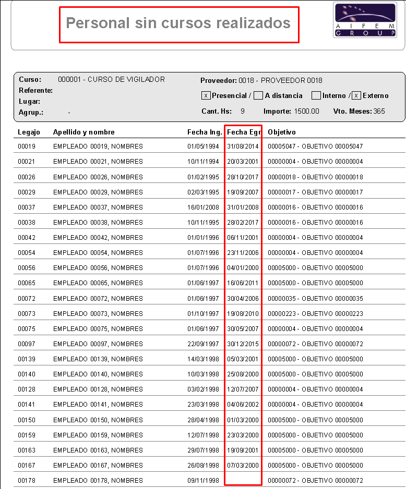Click exit date 25/08/2000
The image size is (406, 489).
pyautogui.click(x=243, y=374)
